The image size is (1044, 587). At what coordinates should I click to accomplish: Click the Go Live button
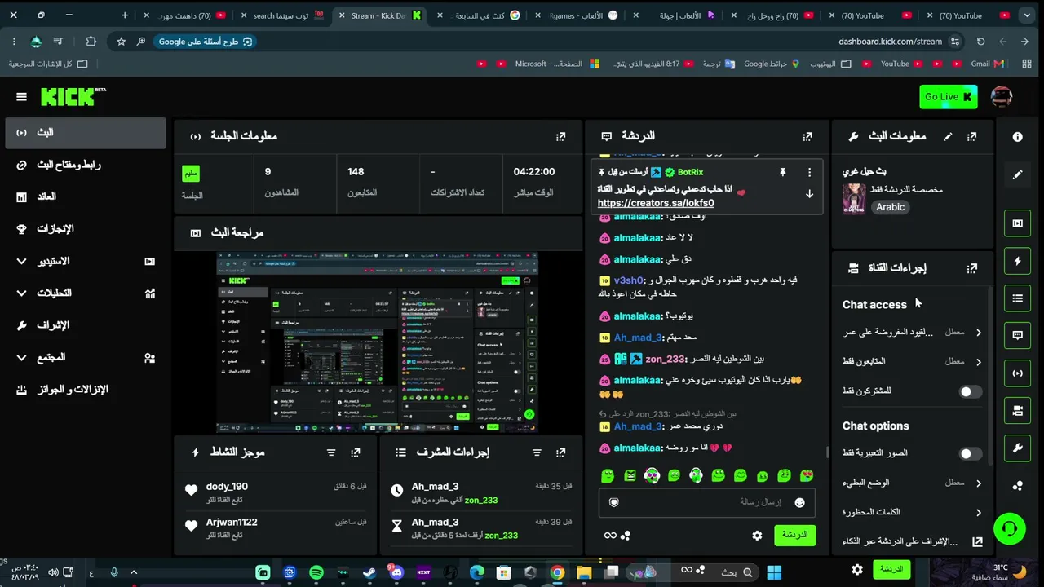[948, 97]
